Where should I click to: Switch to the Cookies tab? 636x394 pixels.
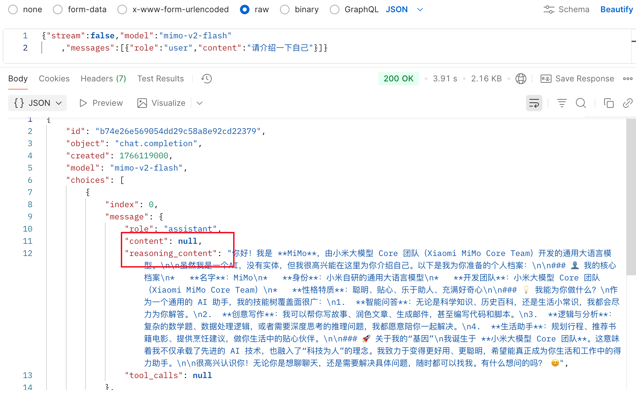tap(54, 79)
